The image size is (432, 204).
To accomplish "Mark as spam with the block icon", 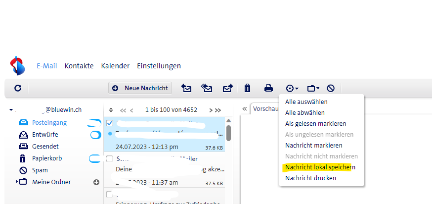I will (x=331, y=88).
